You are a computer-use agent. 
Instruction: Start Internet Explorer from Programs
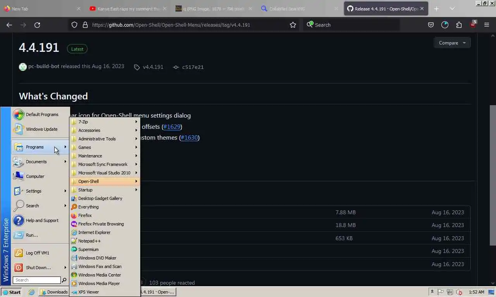click(105, 232)
